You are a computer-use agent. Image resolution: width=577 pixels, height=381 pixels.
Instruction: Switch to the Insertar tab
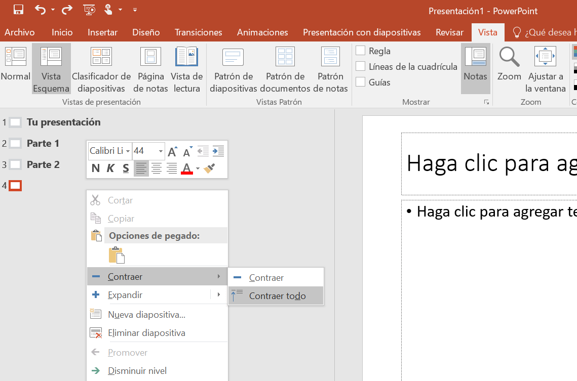[x=102, y=32]
